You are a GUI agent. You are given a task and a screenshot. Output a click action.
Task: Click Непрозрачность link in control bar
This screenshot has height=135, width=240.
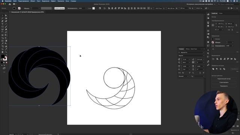tap(72, 8)
